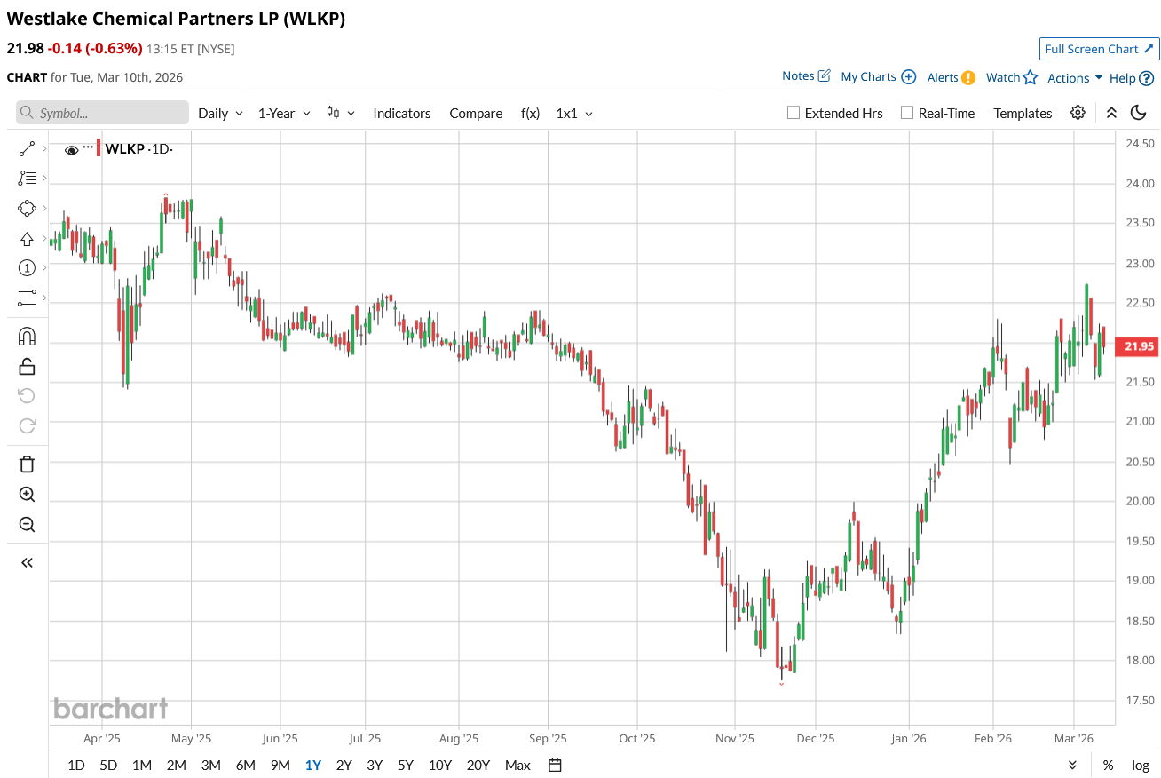1161x778 pixels.
Task: Select the 1D range tab
Action: [76, 765]
